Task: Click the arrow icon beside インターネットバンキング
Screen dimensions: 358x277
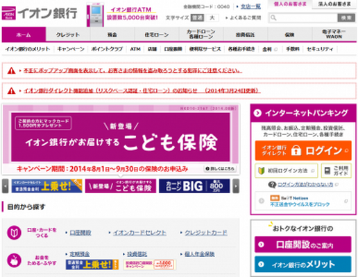Action: (x=257, y=113)
